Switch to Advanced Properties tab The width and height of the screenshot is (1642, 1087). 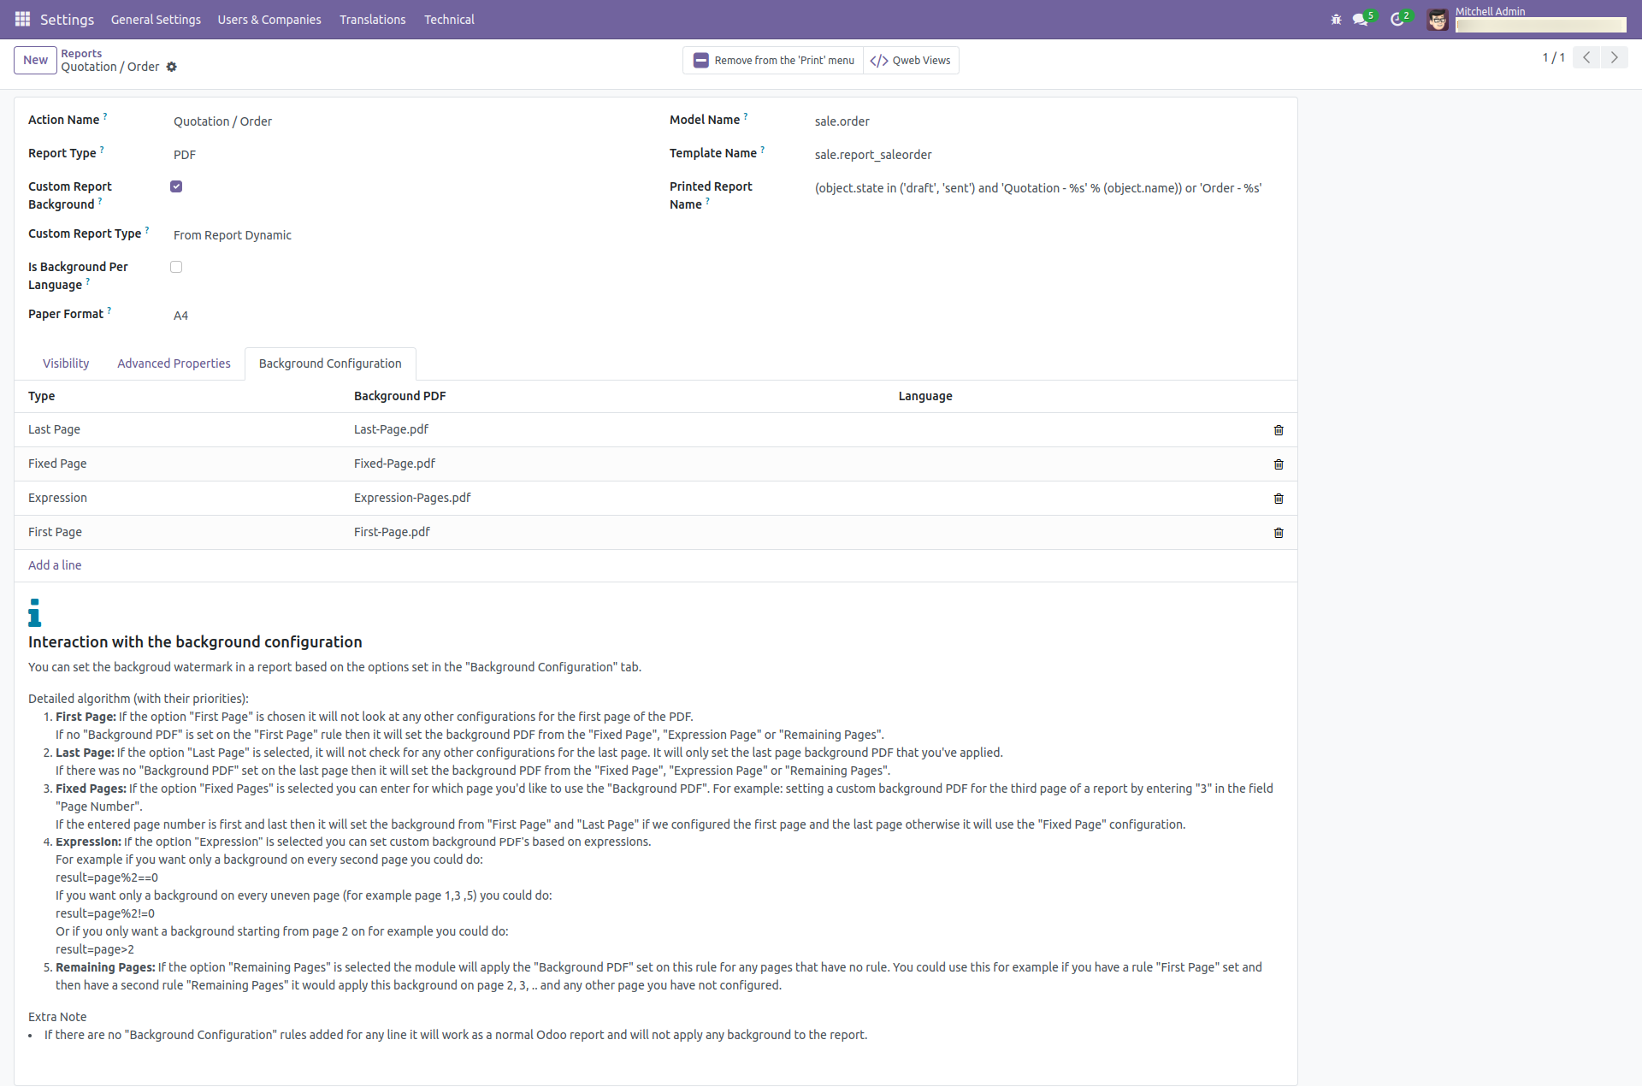point(174,363)
